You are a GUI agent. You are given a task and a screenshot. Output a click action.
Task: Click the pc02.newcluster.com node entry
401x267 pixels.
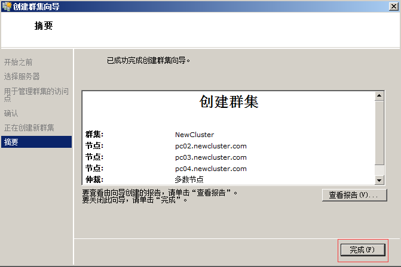(210, 146)
